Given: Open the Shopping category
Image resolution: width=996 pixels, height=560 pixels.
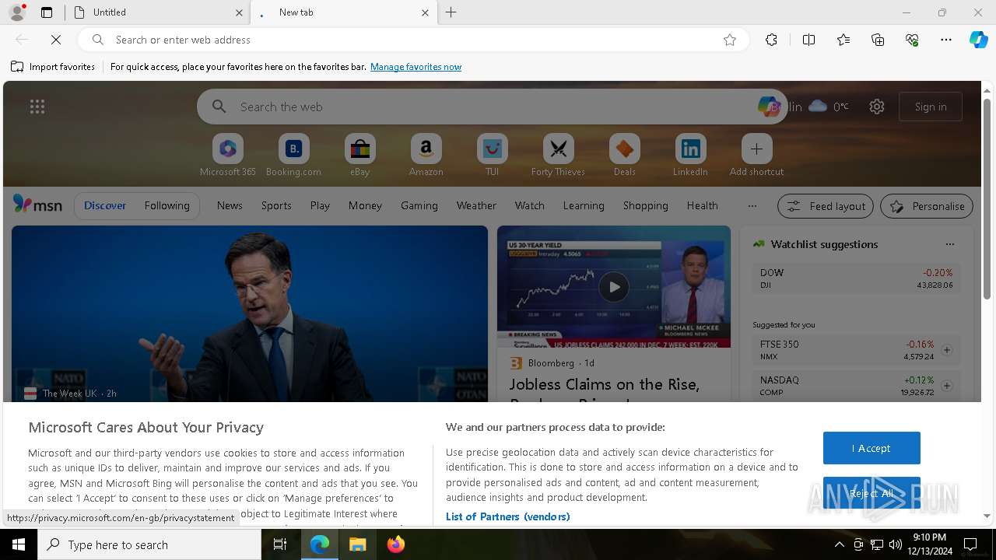Looking at the screenshot, I should [646, 205].
